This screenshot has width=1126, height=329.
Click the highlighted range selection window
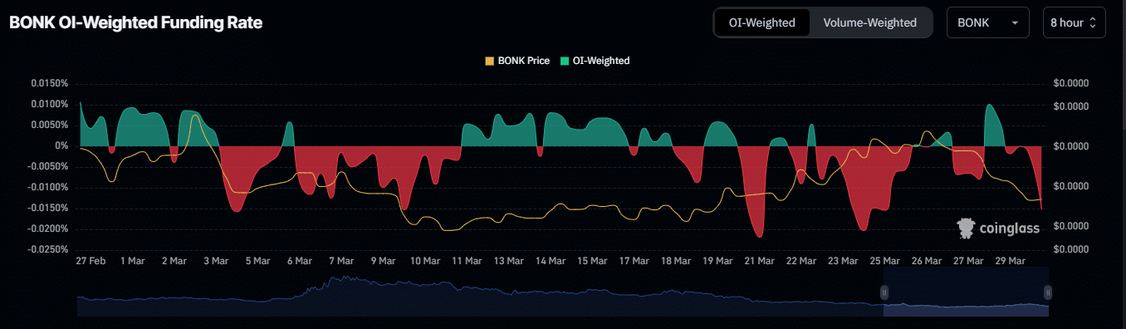[x=966, y=292]
